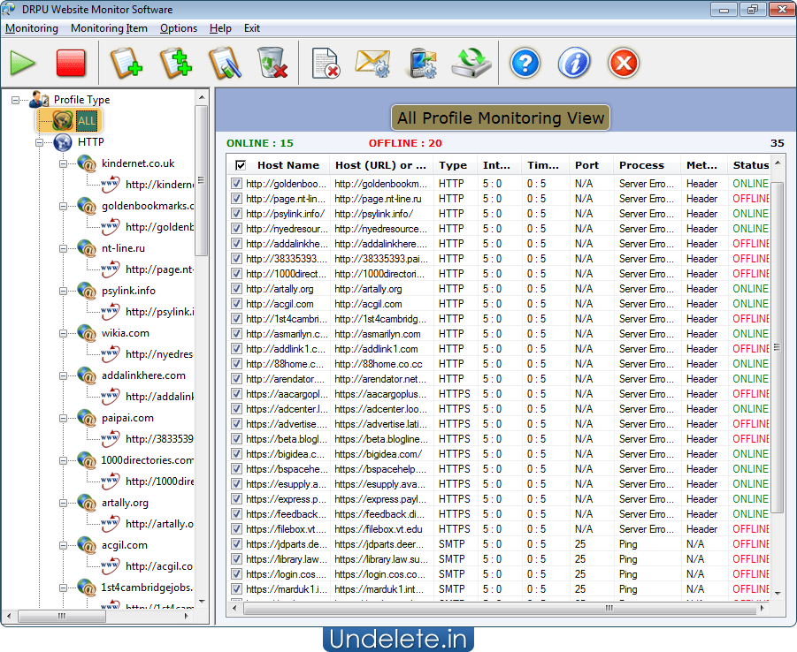Viewport: 797px width, 652px height.
Task: Uncheck the http://acgil.com row checkbox
Action: (x=236, y=304)
